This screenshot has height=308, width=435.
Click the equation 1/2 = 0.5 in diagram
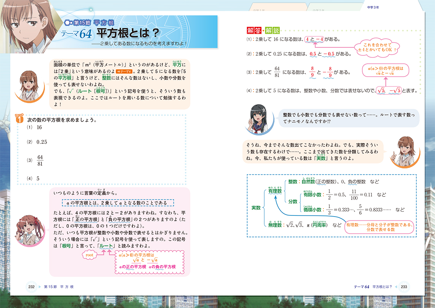click(x=336, y=195)
